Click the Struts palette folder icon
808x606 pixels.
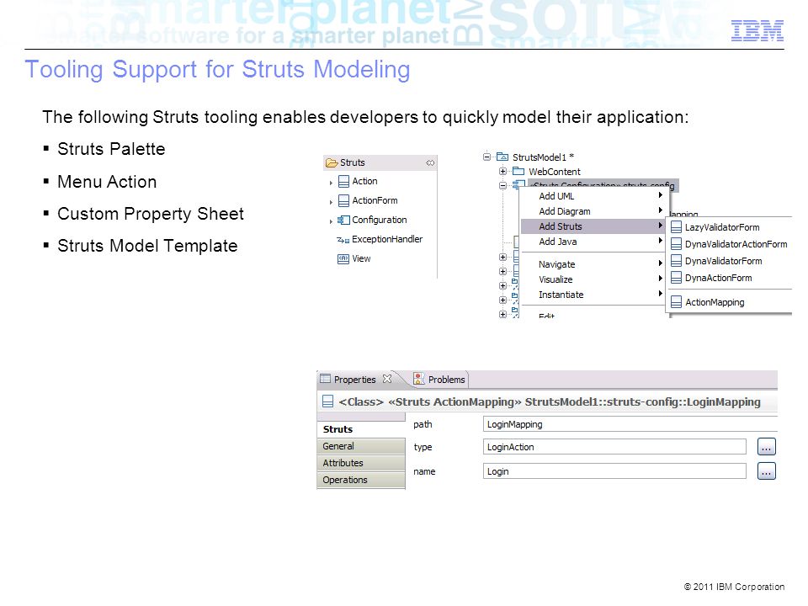coord(332,162)
